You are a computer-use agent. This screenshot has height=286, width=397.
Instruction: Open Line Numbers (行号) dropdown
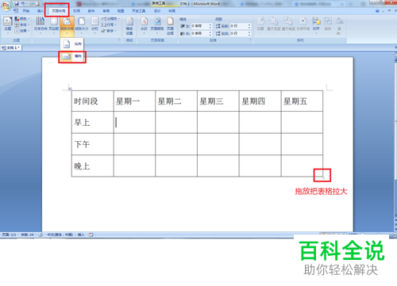pos(109,25)
